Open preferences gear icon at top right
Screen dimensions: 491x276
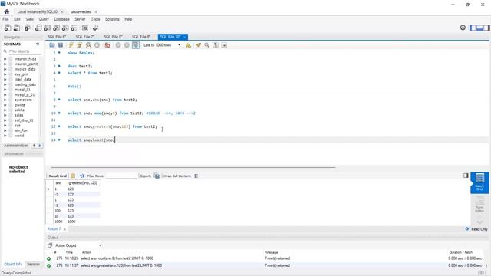[463, 28]
